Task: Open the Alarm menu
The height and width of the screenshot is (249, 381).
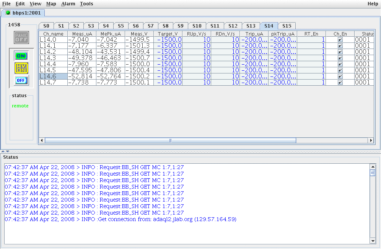Action: (x=68, y=4)
